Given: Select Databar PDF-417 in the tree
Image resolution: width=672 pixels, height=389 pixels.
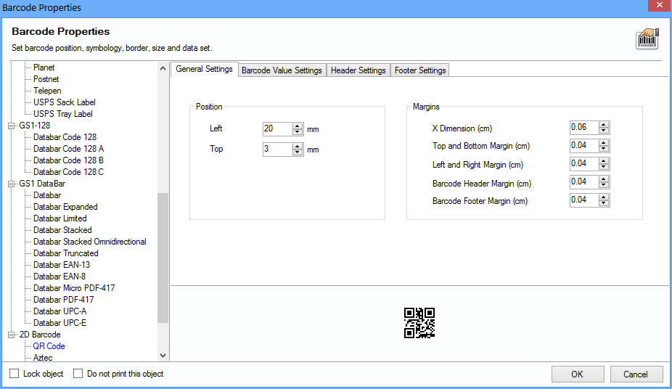Looking at the screenshot, I should pyautogui.click(x=63, y=300).
